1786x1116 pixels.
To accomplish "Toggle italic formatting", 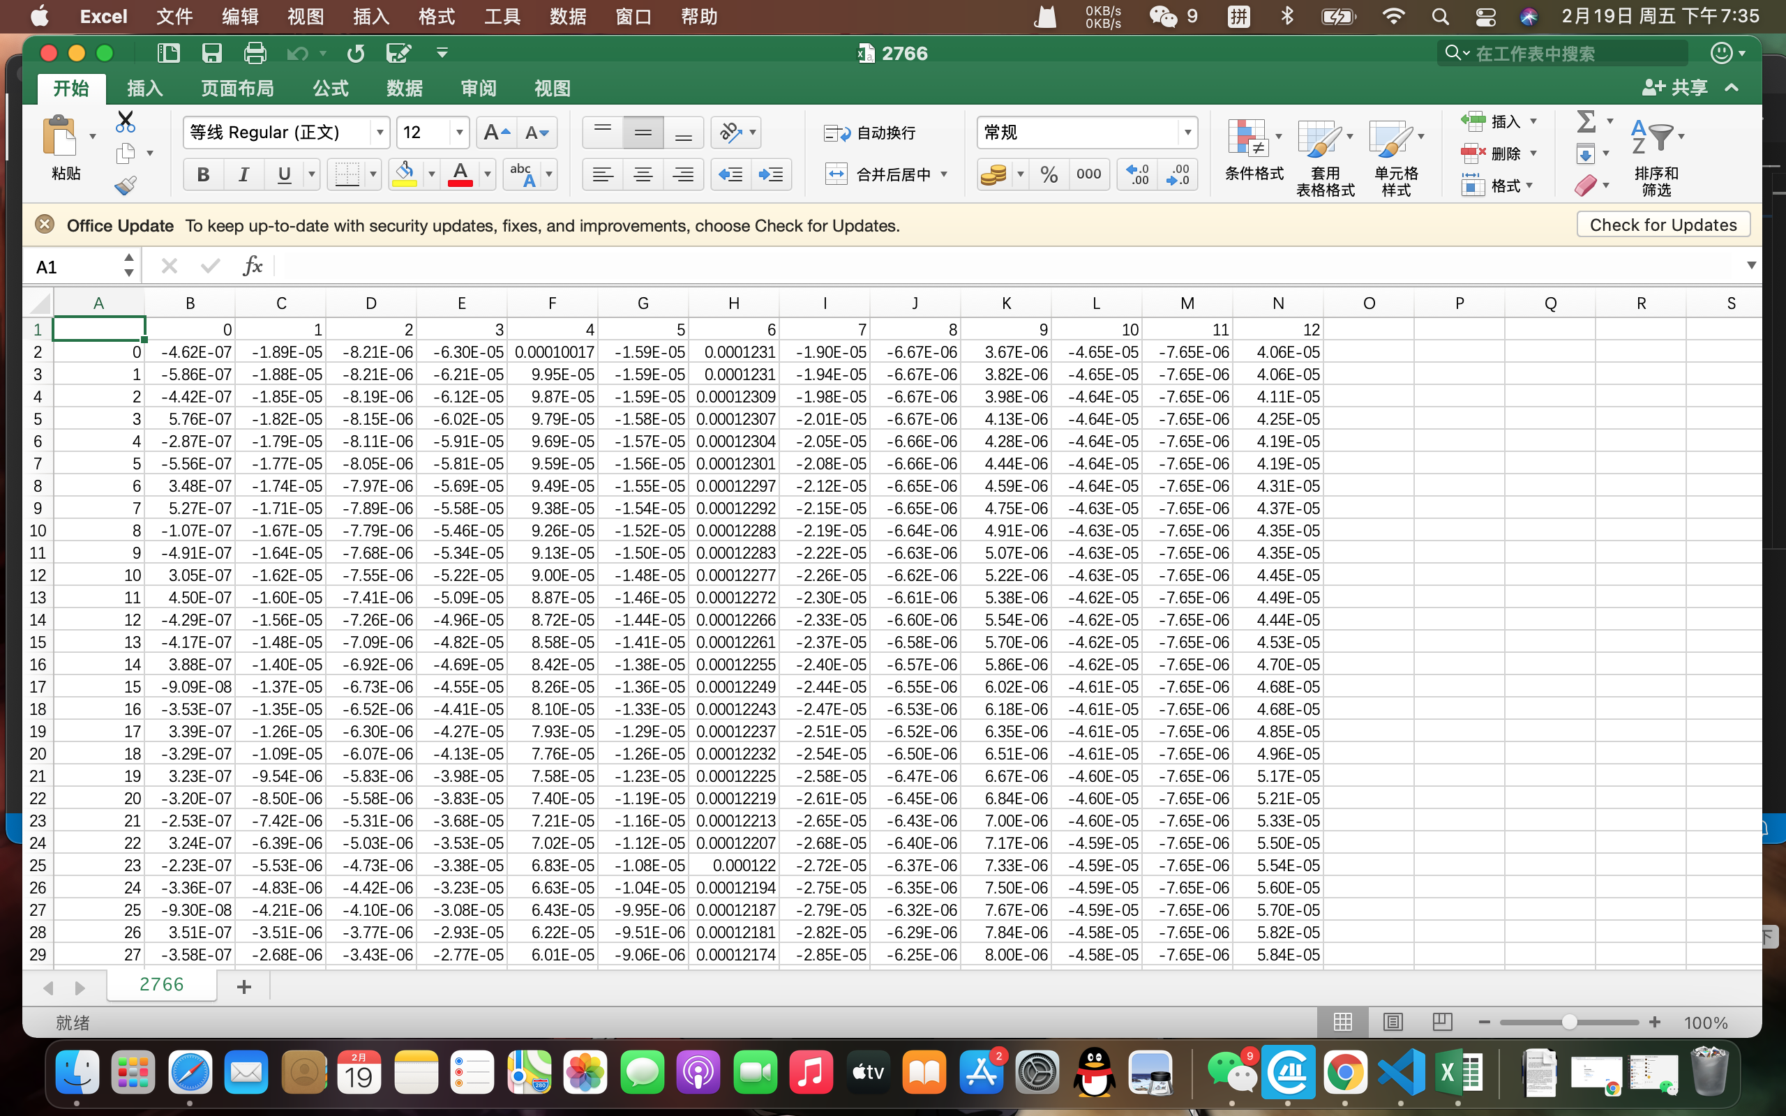I will point(243,174).
